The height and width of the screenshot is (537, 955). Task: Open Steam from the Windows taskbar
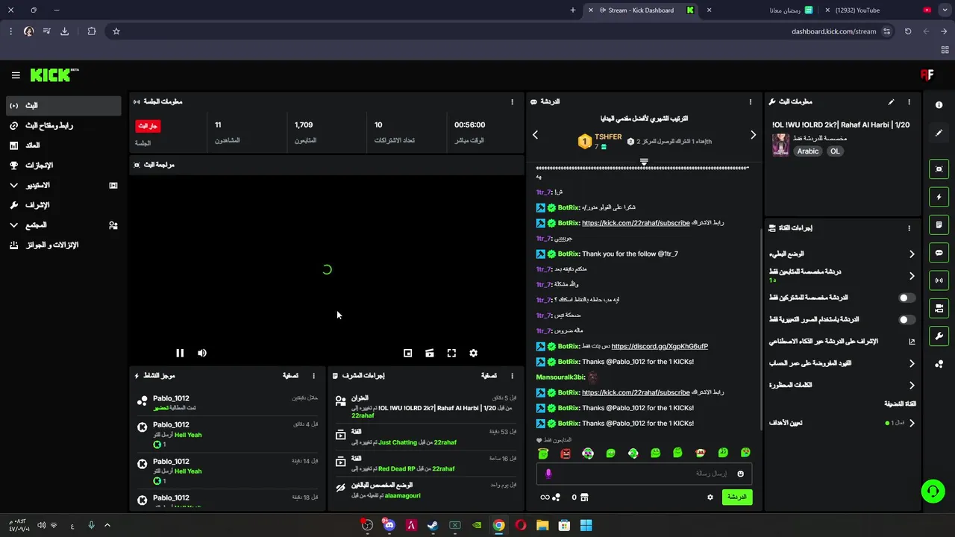[x=433, y=525]
